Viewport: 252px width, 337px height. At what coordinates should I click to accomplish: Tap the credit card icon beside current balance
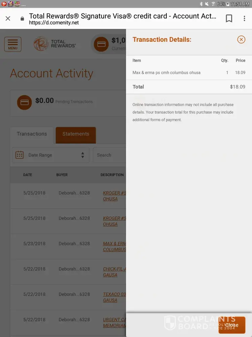101,44
